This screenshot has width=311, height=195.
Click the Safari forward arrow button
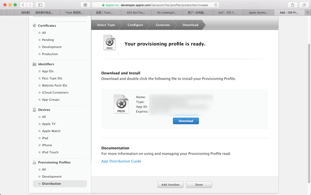pos(30,5)
